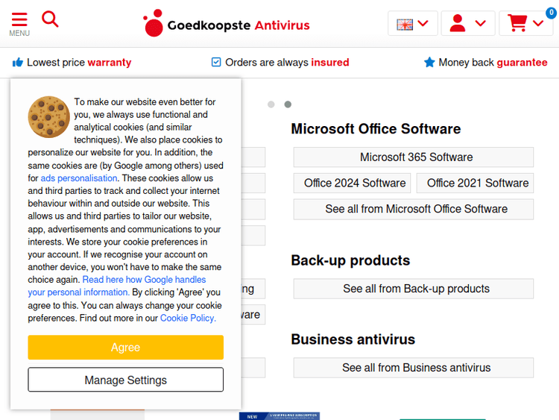The height and width of the screenshot is (420, 559).
Task: See all from Business antivirus
Action: [x=414, y=368]
